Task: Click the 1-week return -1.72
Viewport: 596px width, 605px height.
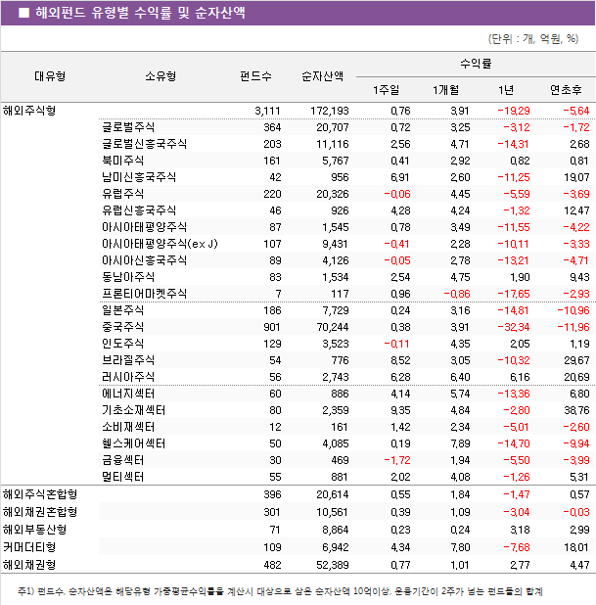Action: pyautogui.click(x=397, y=460)
